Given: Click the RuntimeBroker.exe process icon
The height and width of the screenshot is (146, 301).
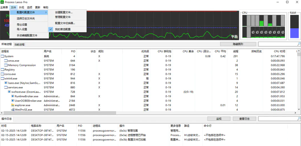Looking at the screenshot, I should click(13, 96).
